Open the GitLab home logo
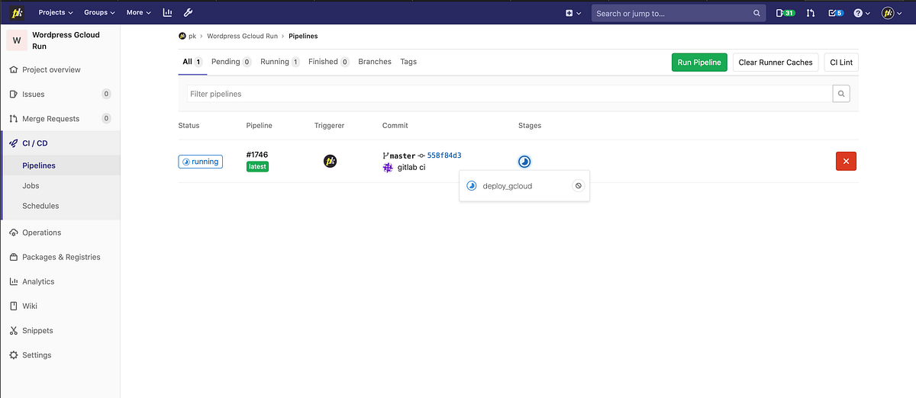The image size is (916, 398). click(x=16, y=12)
